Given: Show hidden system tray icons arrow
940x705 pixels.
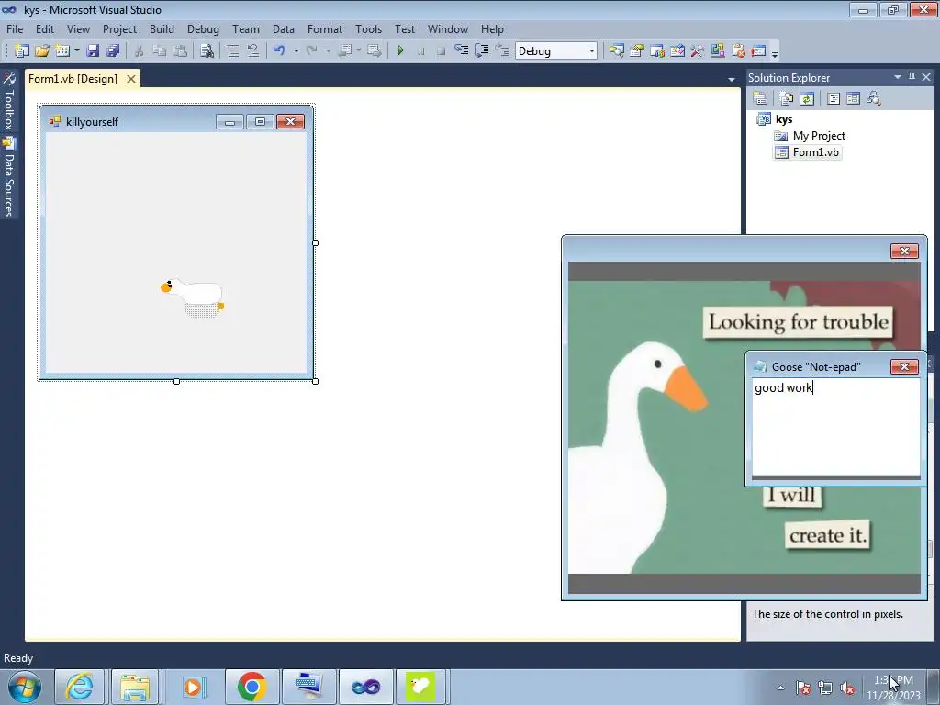Looking at the screenshot, I should 780,688.
